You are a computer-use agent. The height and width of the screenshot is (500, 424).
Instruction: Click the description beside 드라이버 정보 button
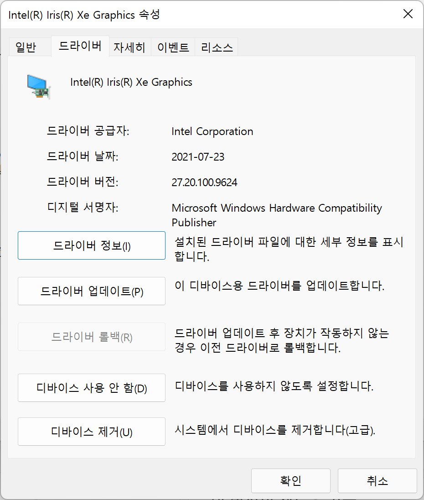[x=289, y=249]
